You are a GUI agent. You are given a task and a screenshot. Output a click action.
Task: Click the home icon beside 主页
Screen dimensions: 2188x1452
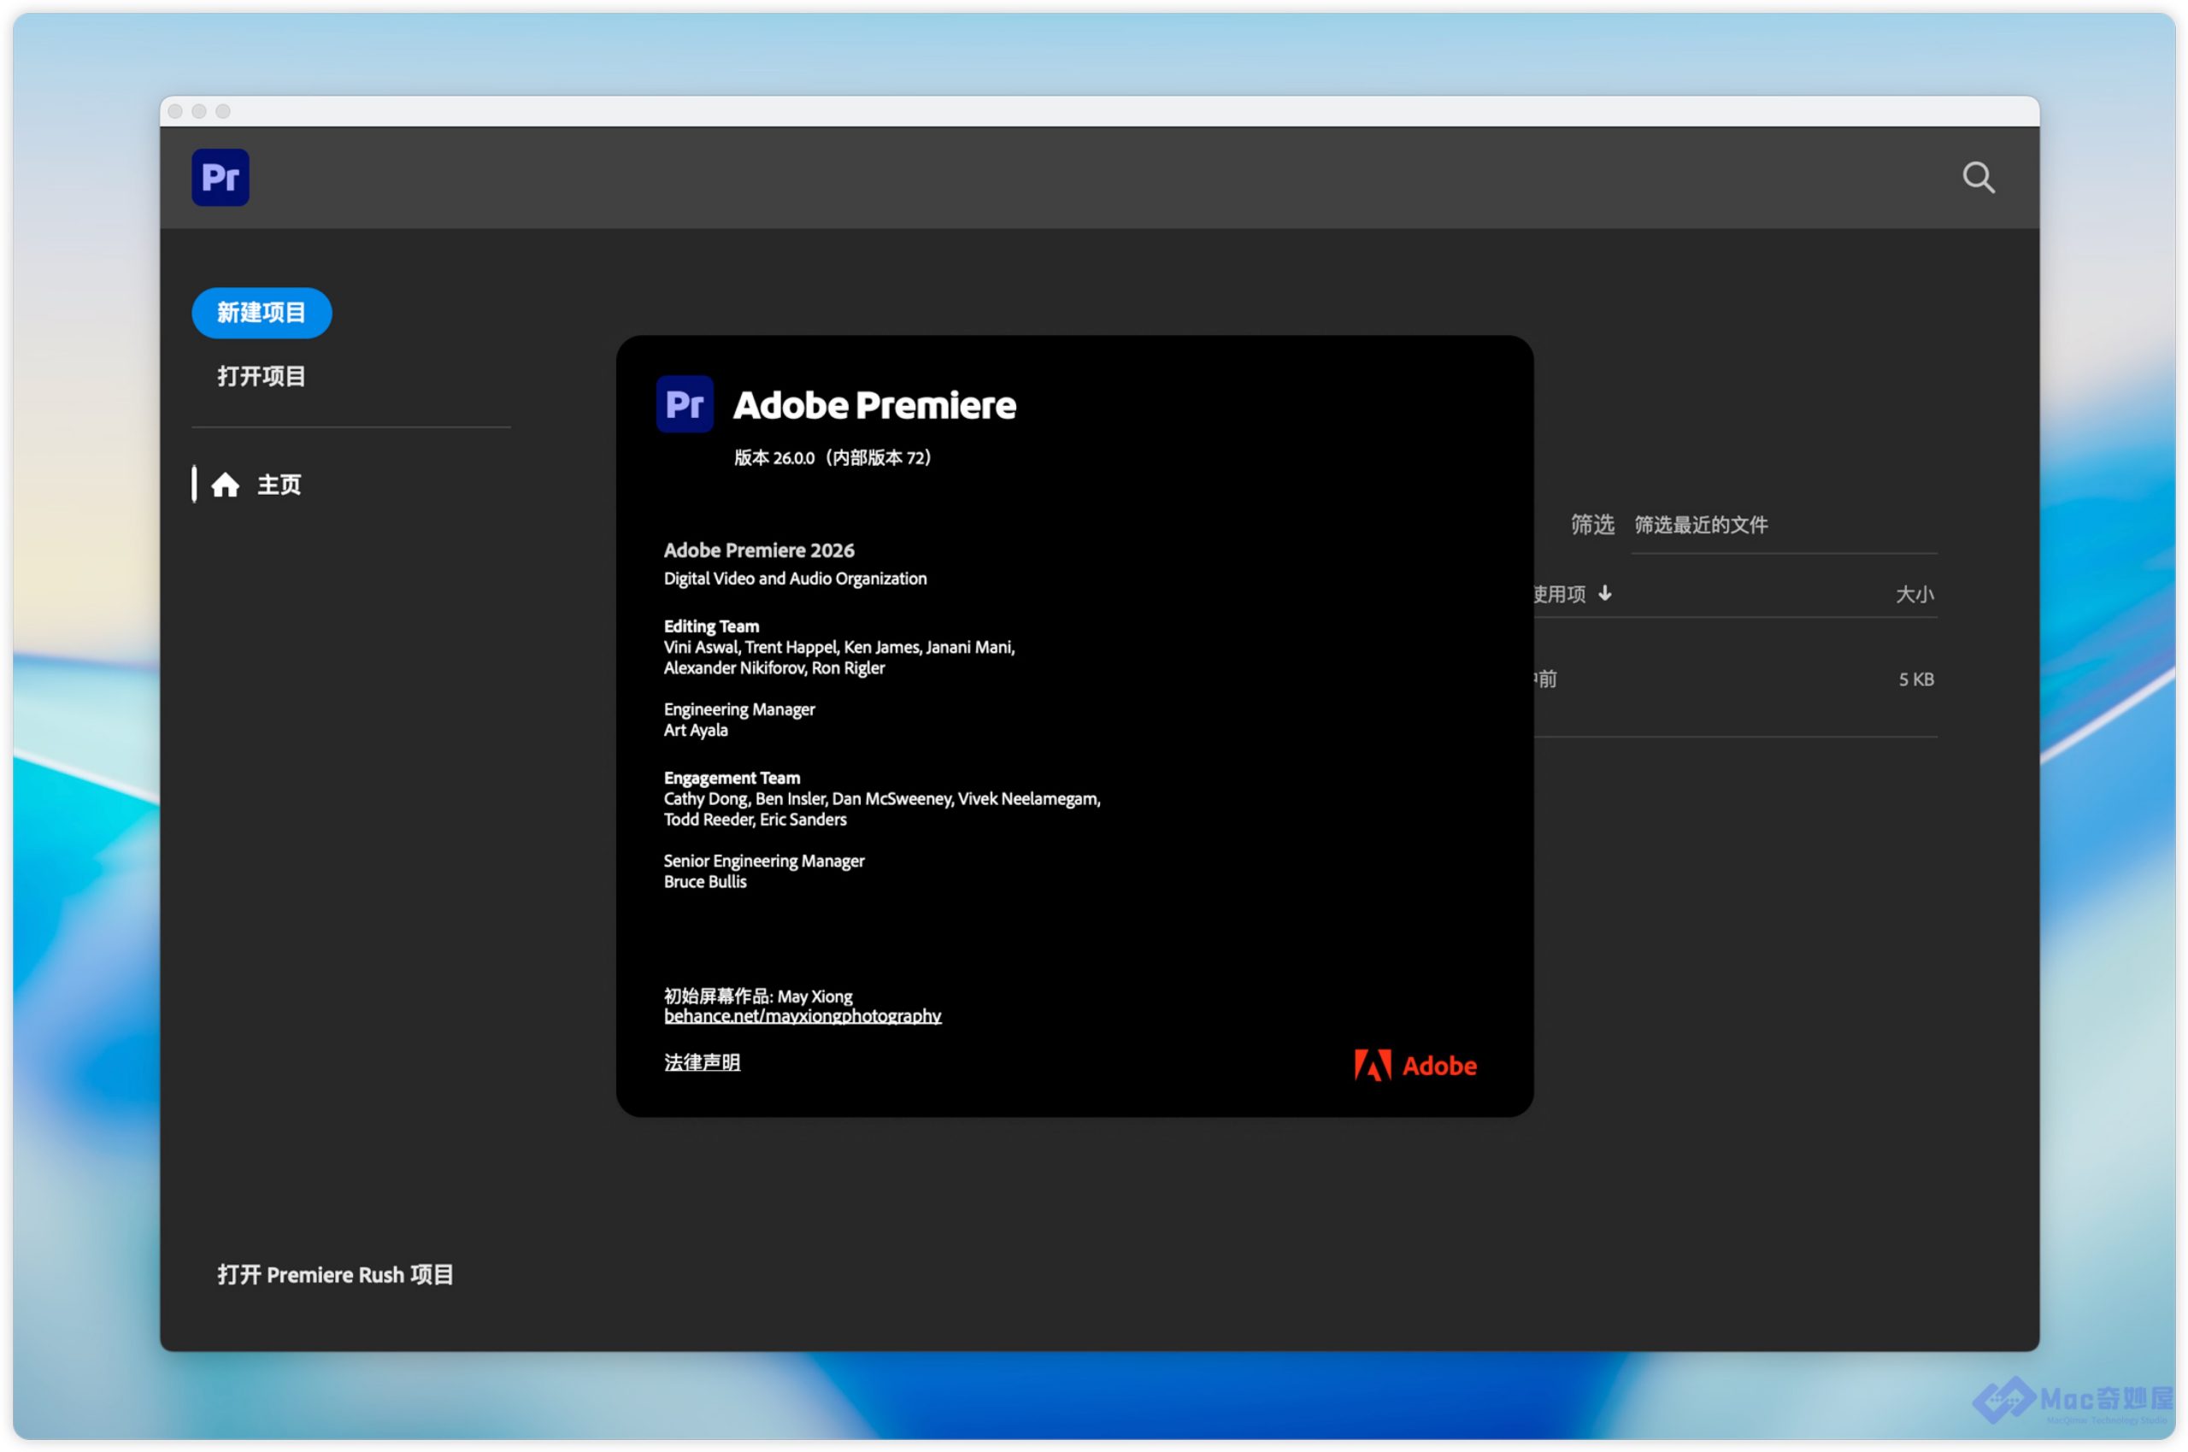[225, 485]
